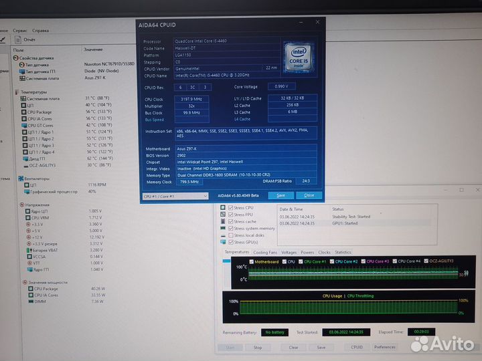This screenshot has width=482, height=361.
Task: Click the Значение column header
Action: 92,50
